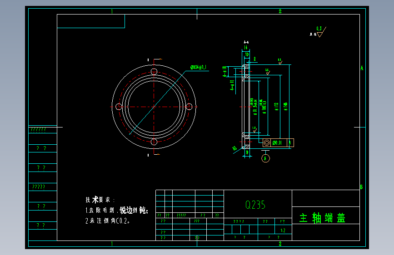Click the Q235 material text in title block
Screen dimensions: 394x255
click(255, 205)
